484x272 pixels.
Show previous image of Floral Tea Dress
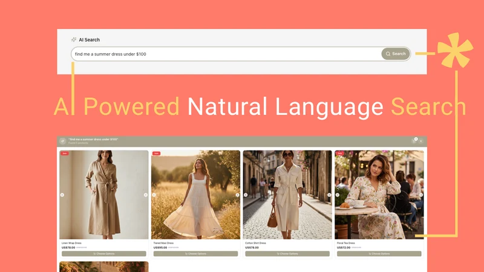338,195
